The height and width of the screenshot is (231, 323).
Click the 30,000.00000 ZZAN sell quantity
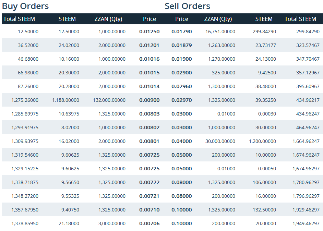pyautogui.click(x=220, y=141)
